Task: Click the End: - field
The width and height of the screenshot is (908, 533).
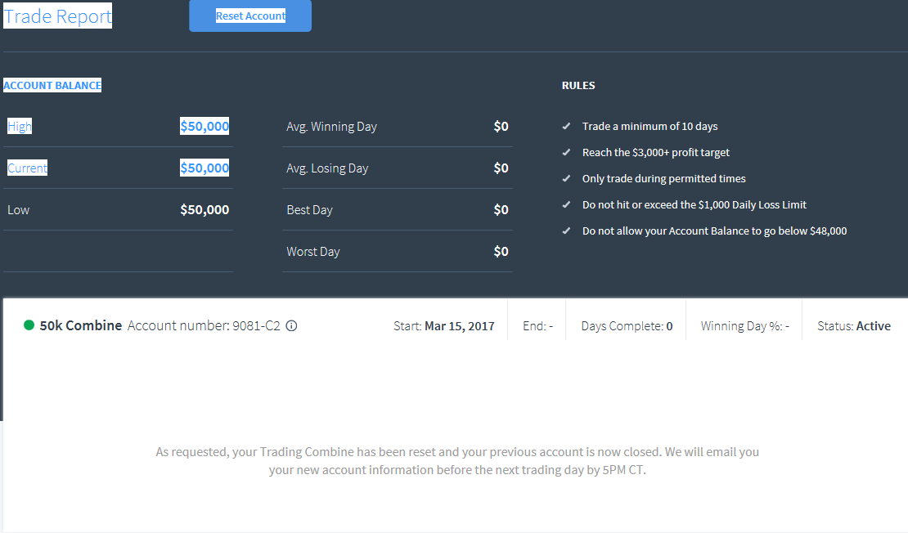Action: [x=537, y=326]
